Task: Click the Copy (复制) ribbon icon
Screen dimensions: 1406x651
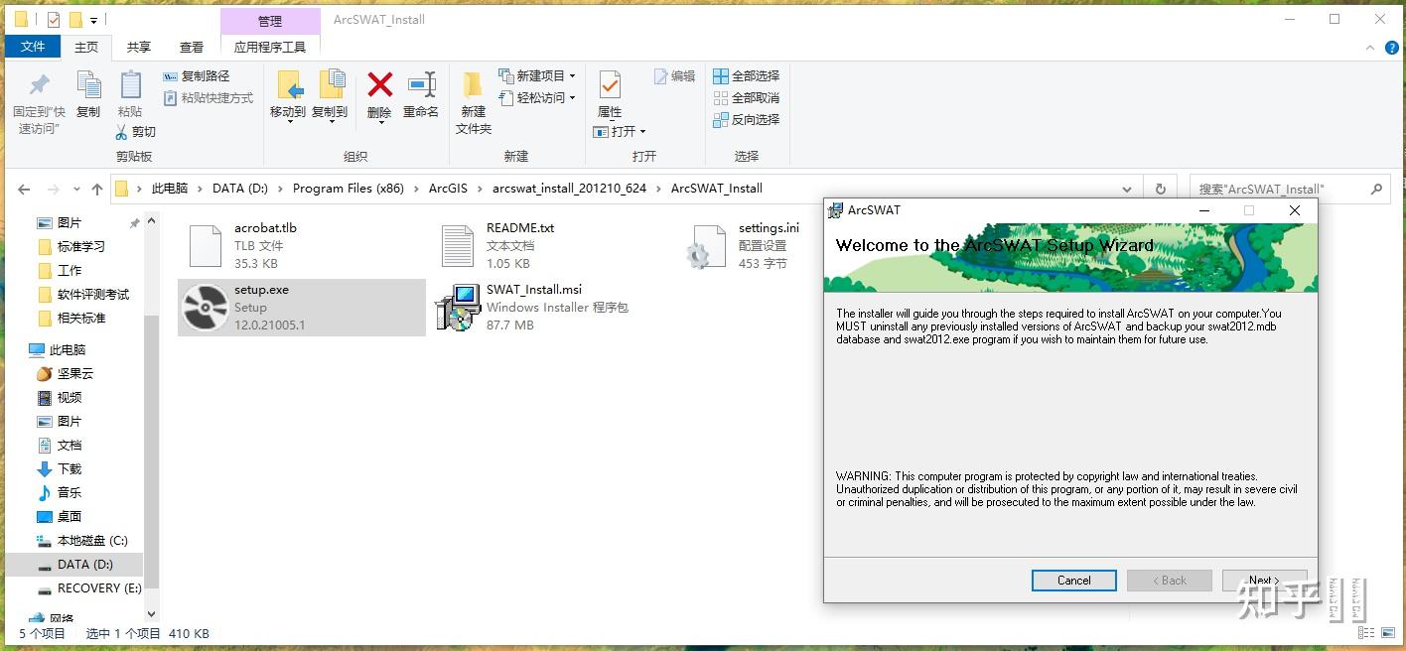Action: 88,84
